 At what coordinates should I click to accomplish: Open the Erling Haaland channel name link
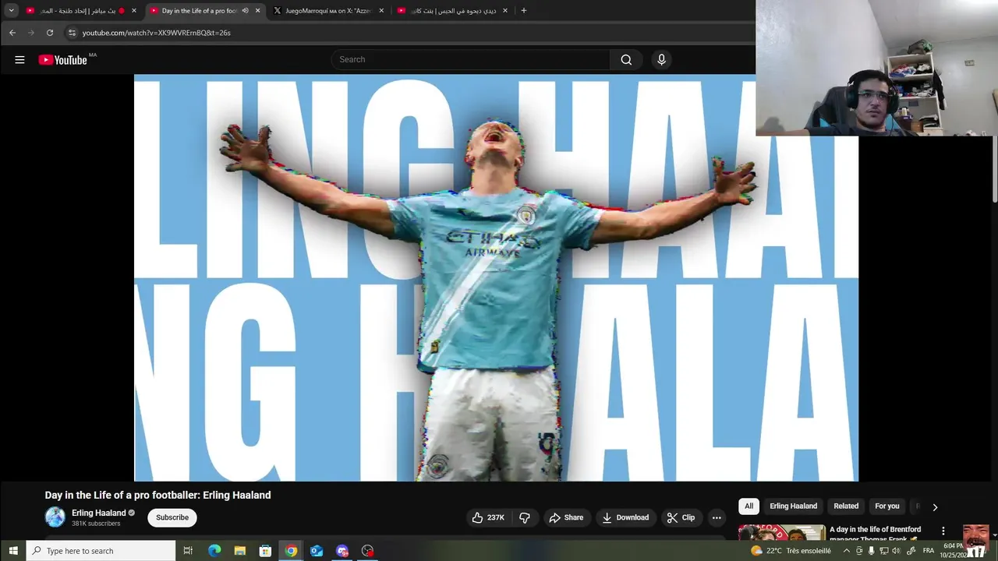[x=99, y=513]
